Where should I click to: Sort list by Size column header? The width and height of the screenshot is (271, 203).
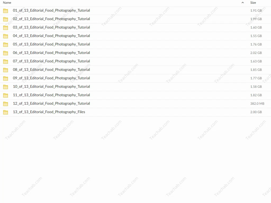pos(253,3)
